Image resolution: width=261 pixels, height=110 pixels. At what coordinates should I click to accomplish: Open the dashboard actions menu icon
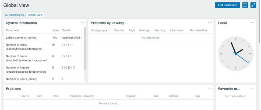point(245,5)
